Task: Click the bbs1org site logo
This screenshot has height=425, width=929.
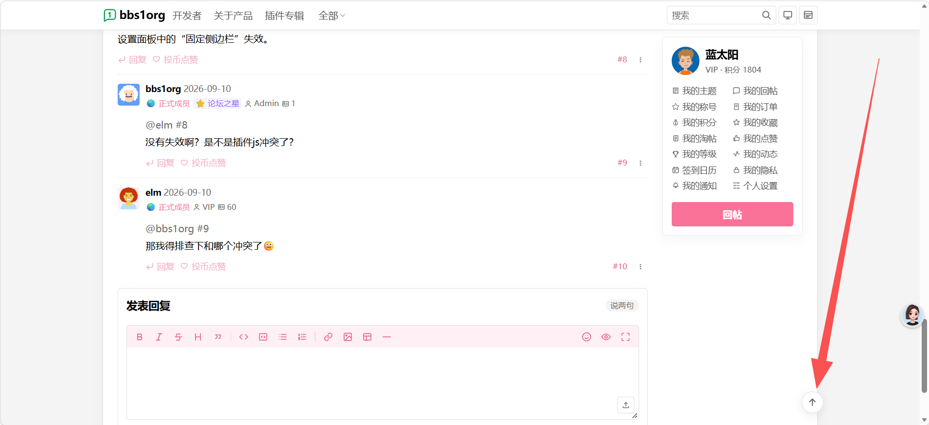Action: click(x=134, y=16)
